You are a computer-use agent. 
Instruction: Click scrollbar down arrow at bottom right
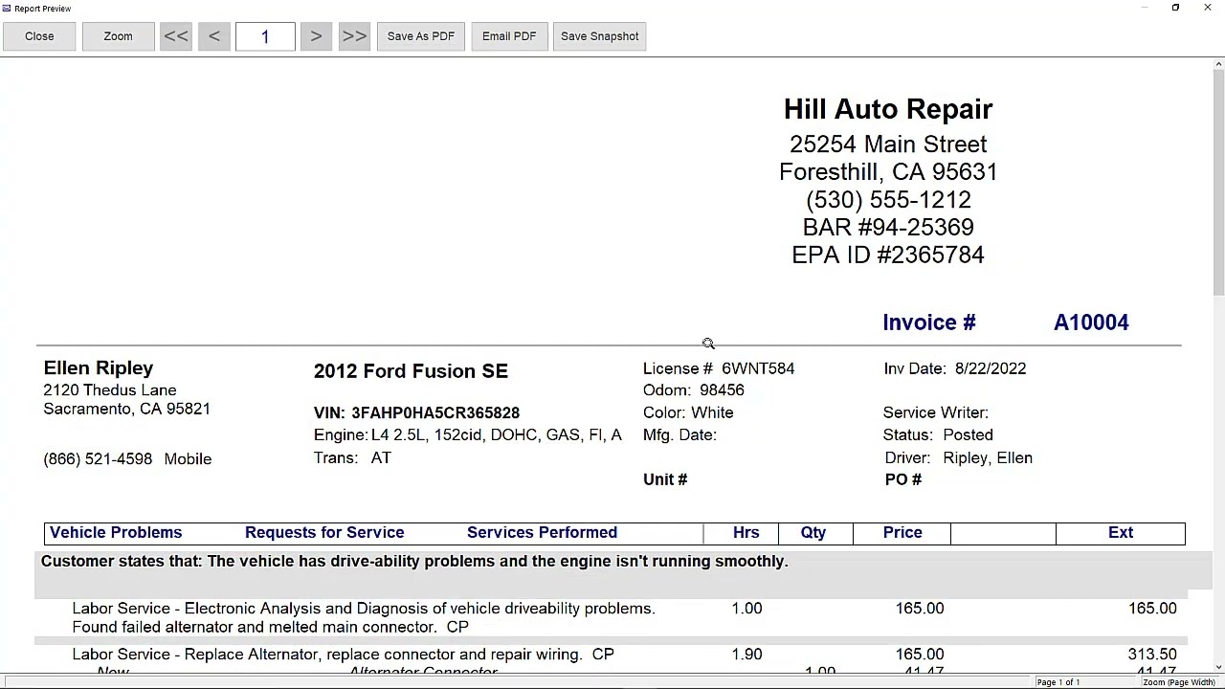[1218, 667]
